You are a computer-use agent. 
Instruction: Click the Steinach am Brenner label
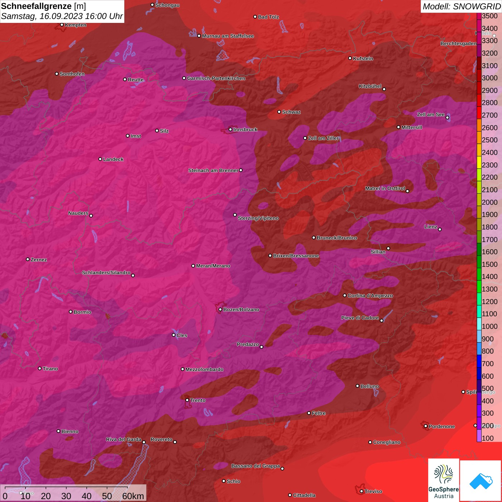click(x=213, y=170)
